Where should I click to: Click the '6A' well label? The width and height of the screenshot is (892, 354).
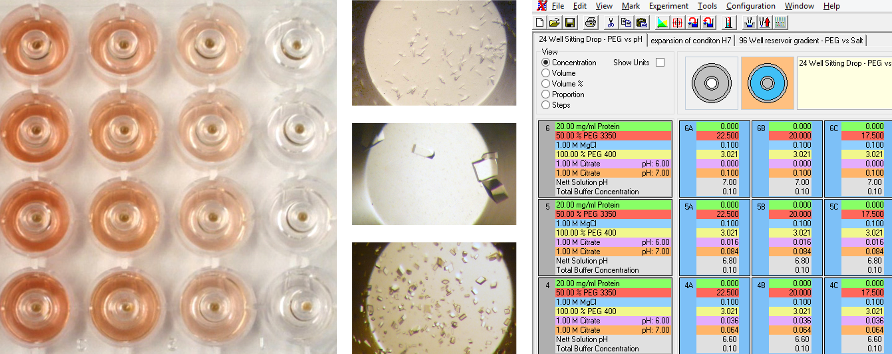689,128
